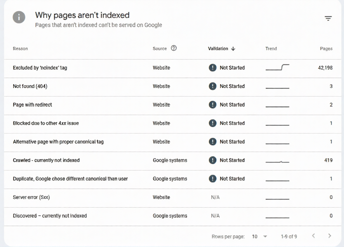Open the filter rows icon
This screenshot has width=344, height=247.
click(328, 19)
